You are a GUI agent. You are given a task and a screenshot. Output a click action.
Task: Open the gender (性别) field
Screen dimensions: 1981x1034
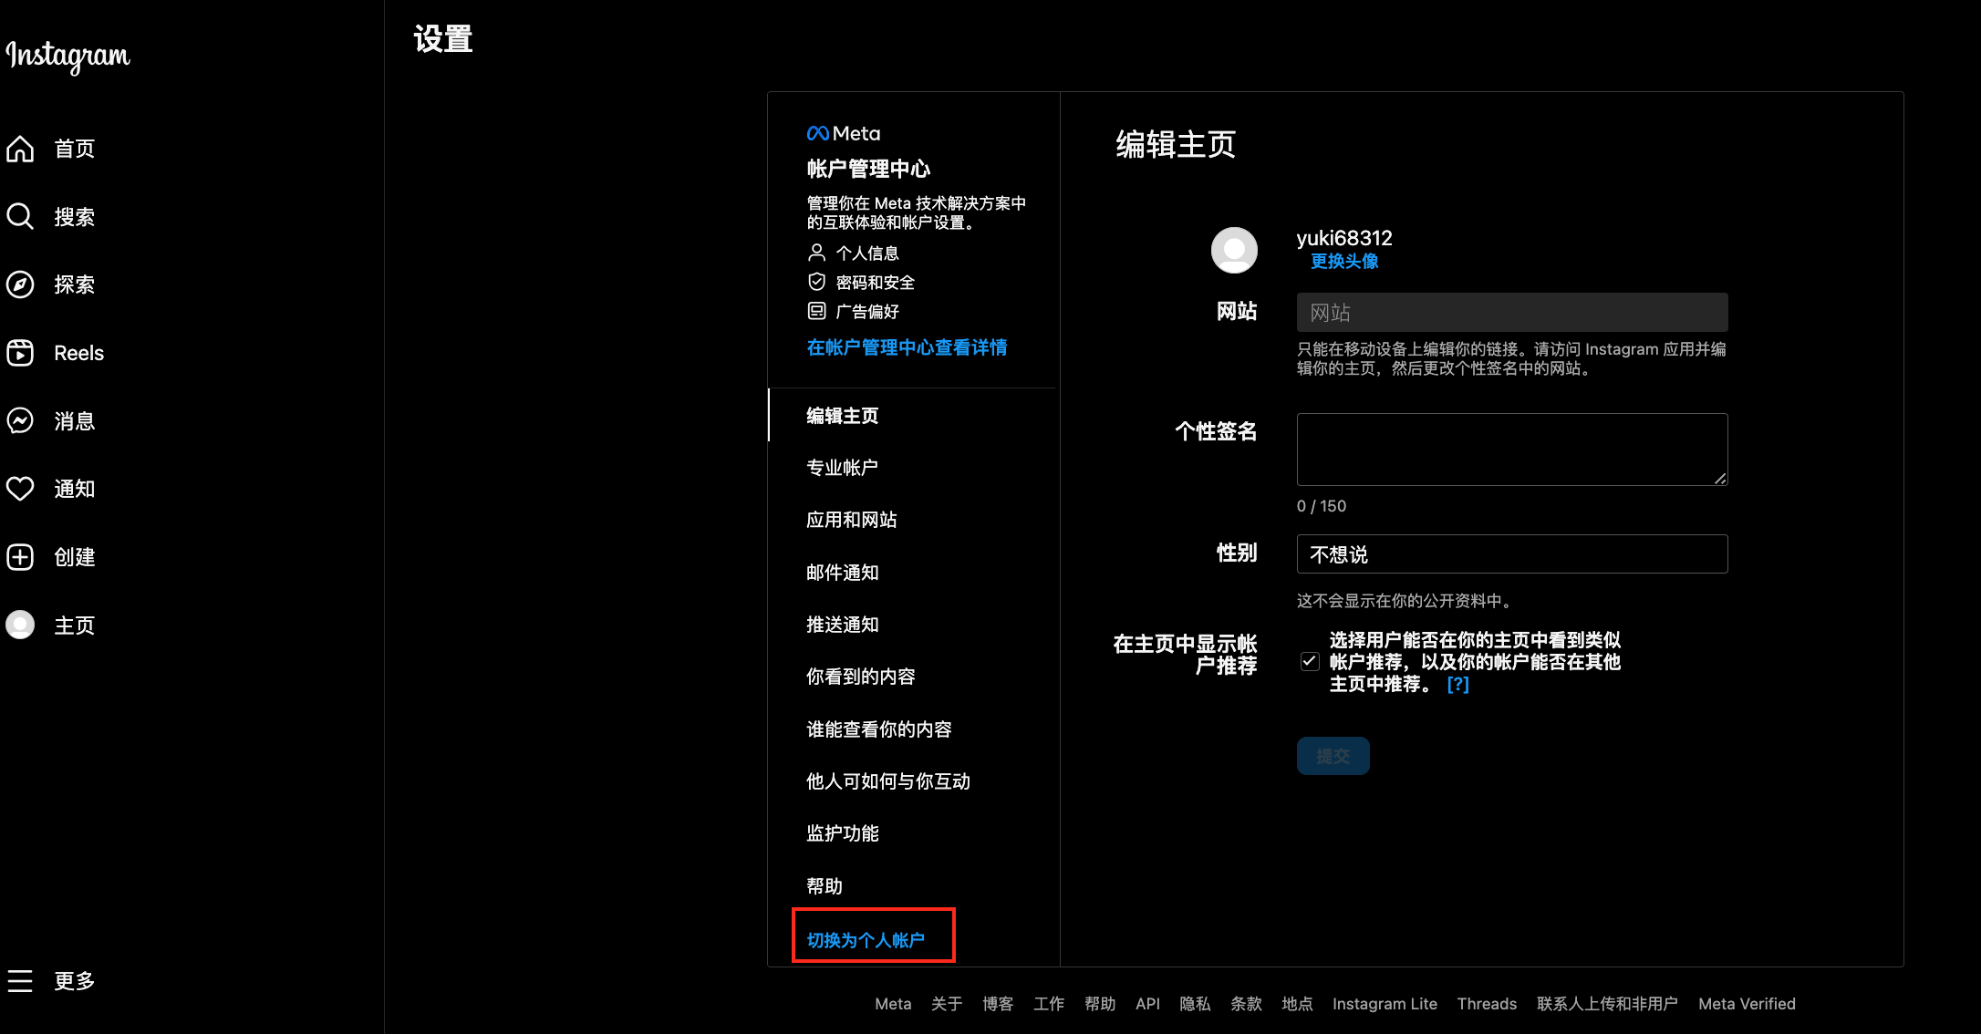tap(1512, 554)
